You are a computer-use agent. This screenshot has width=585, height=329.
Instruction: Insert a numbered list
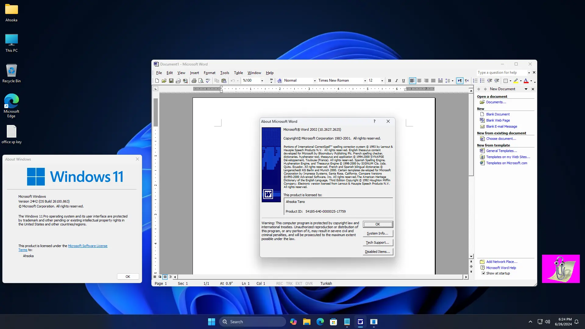[475, 81]
